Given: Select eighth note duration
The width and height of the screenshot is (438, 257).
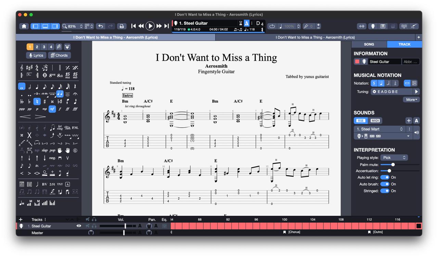Looking at the screenshot, I should (44, 87).
